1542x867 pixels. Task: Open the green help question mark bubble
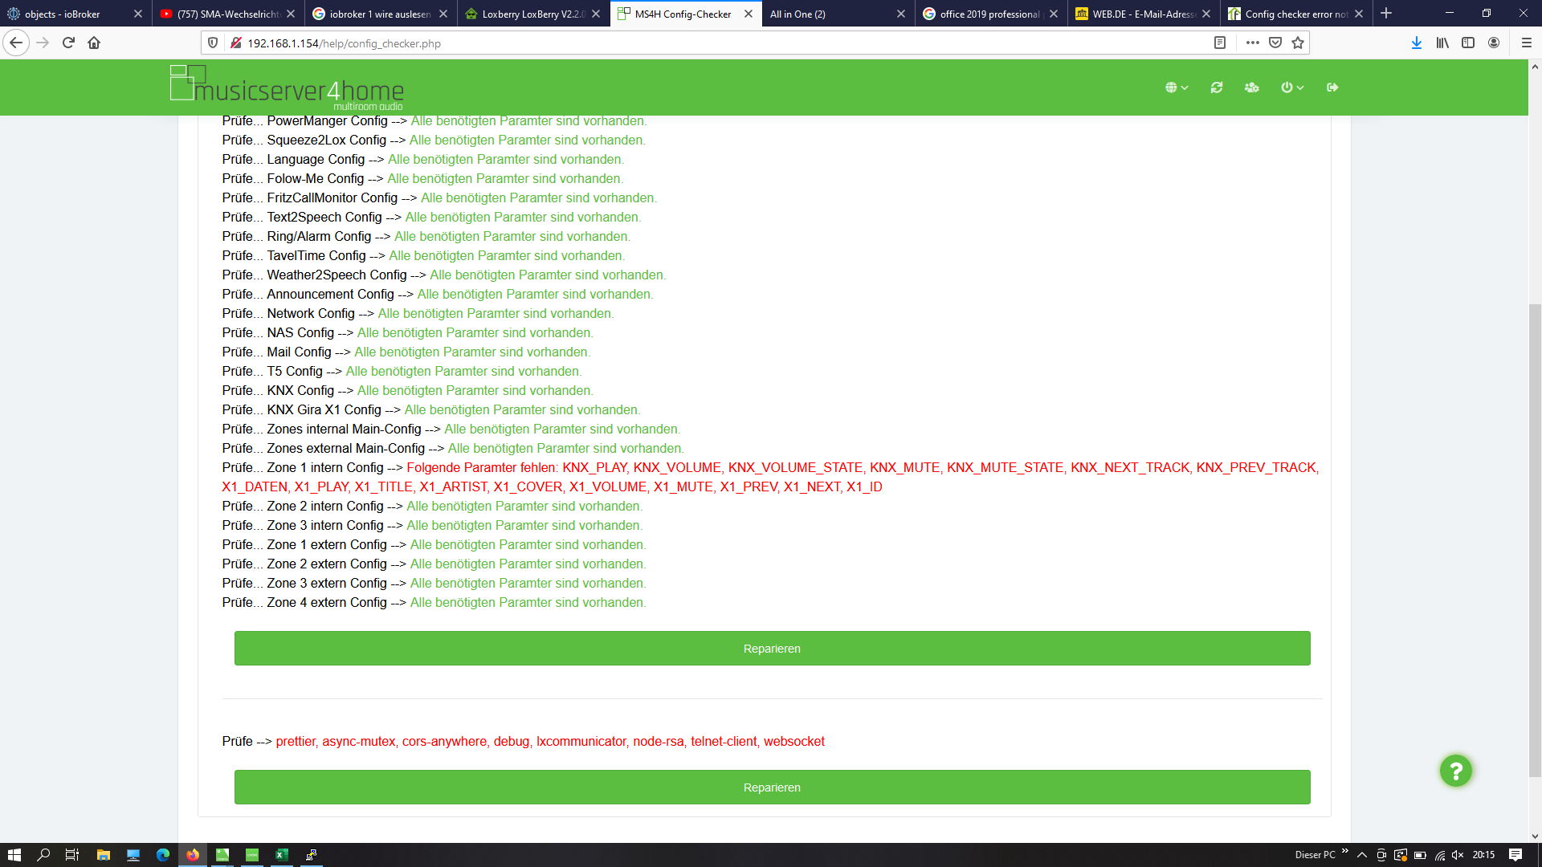pyautogui.click(x=1455, y=771)
